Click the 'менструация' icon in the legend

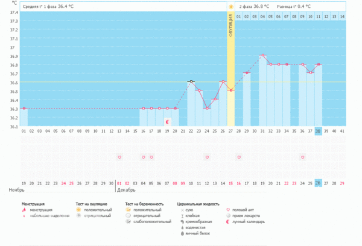tap(25, 210)
